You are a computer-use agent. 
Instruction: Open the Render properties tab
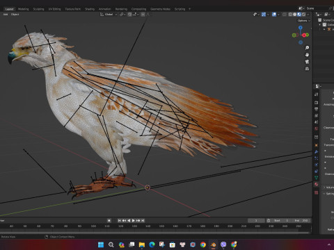317,102
